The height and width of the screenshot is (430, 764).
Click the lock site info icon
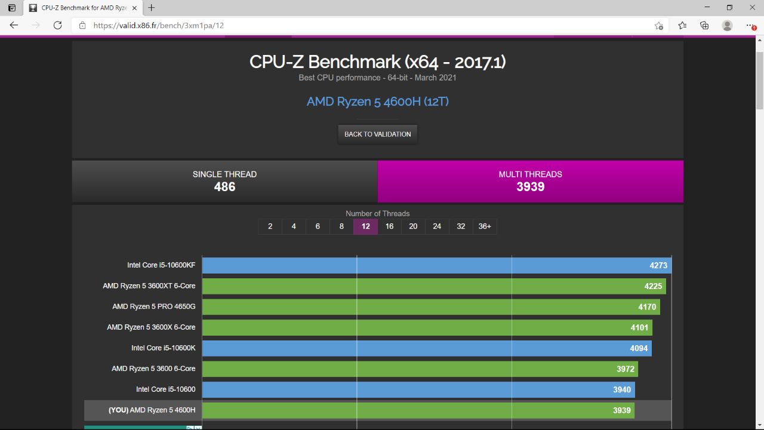tap(82, 26)
